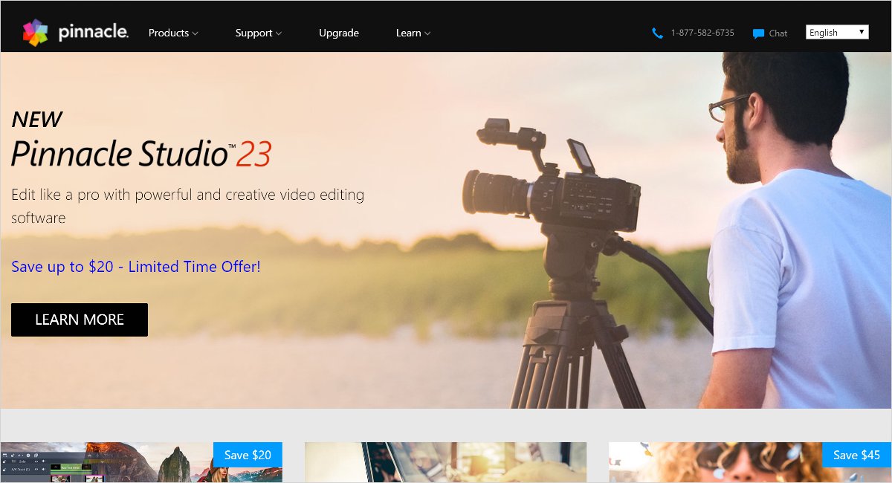The height and width of the screenshot is (483, 892).
Task: Open the middle product card thumbnail
Action: tap(445, 462)
